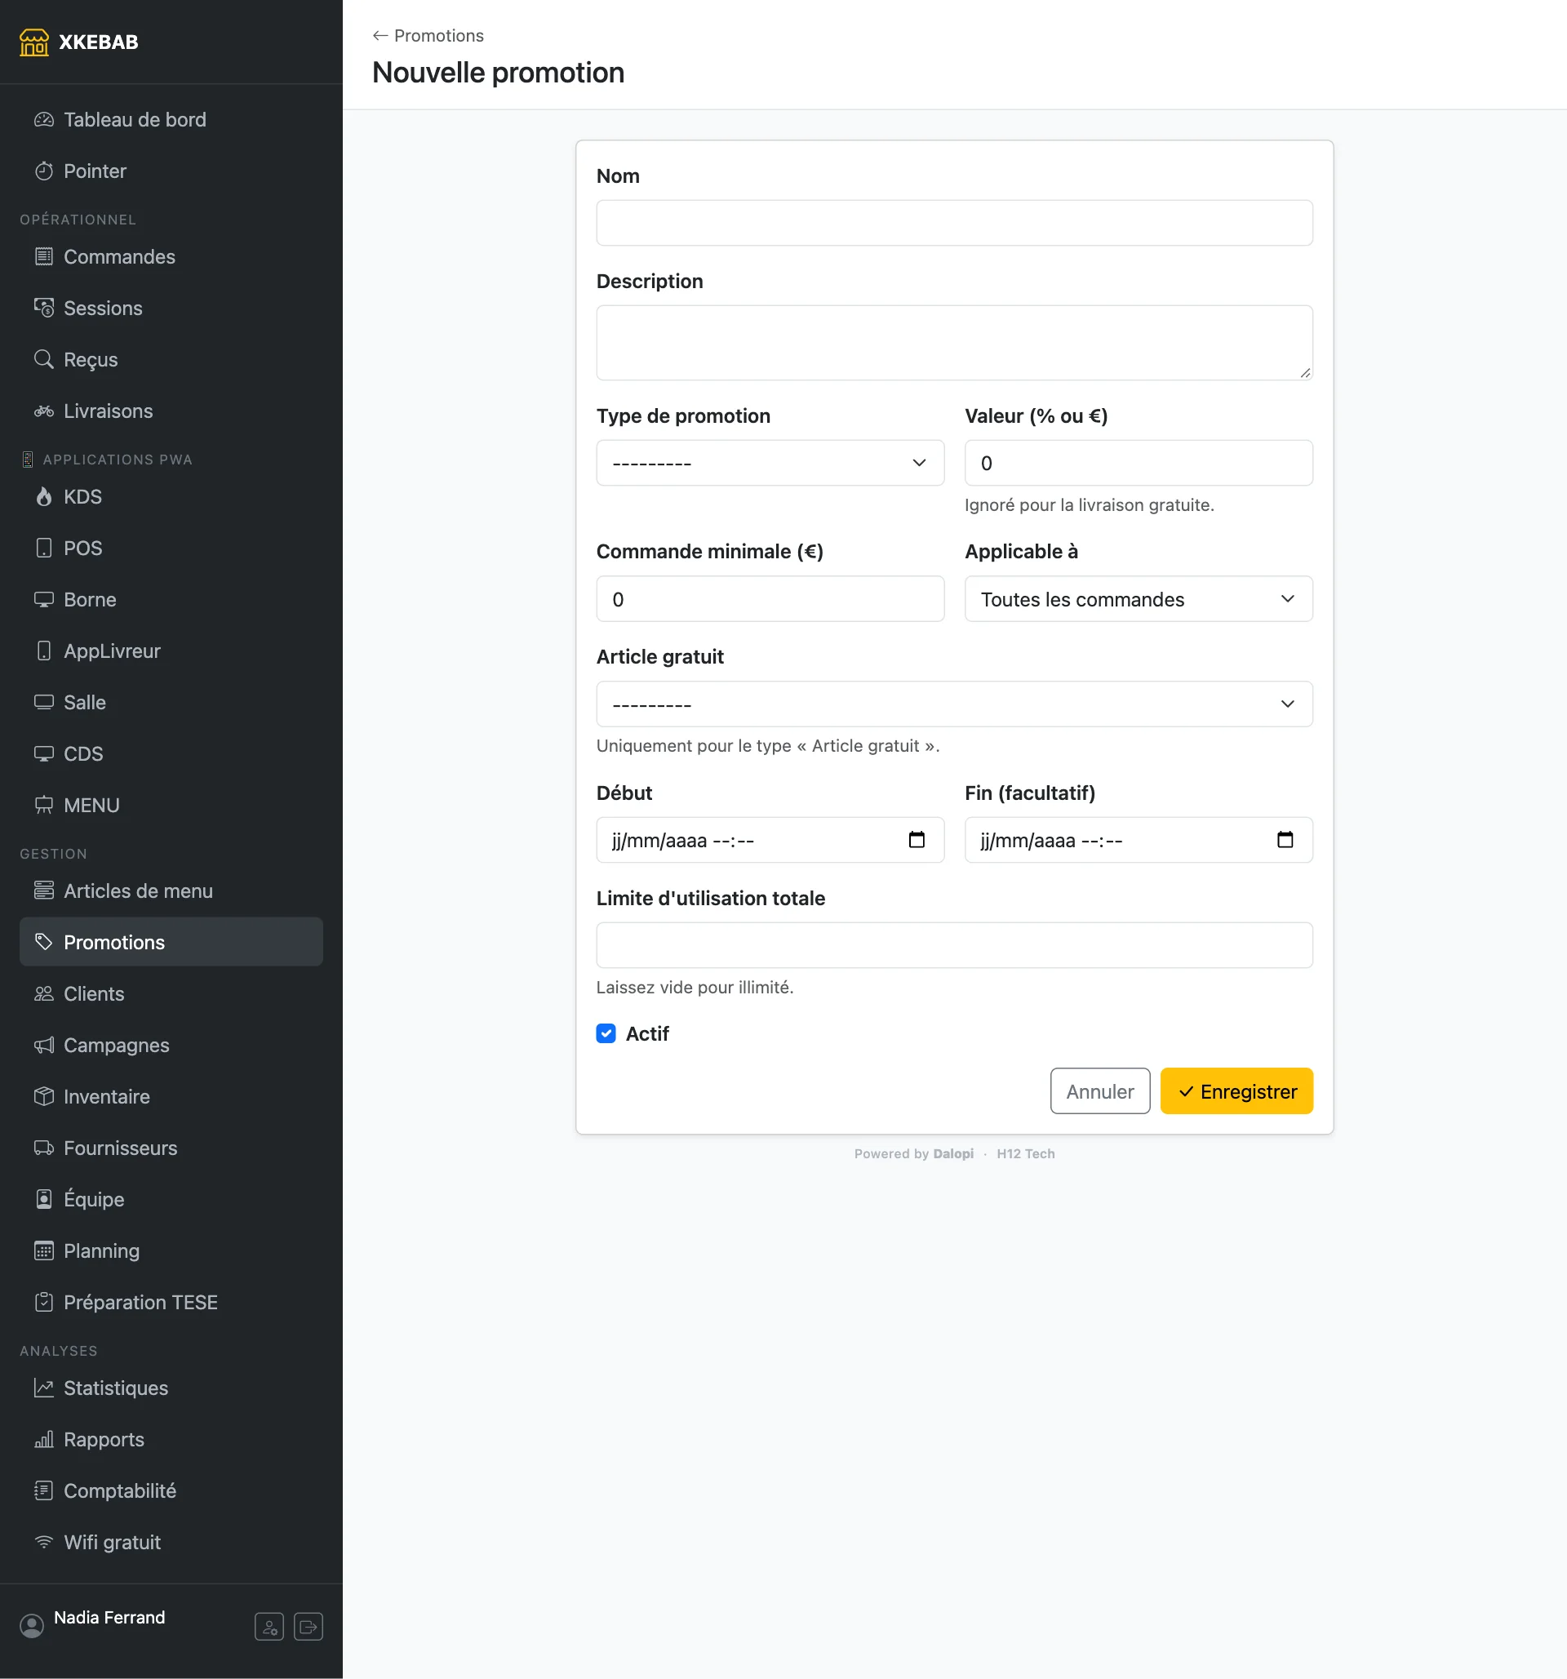Open the H12 Tech footer link

tap(1025, 1153)
